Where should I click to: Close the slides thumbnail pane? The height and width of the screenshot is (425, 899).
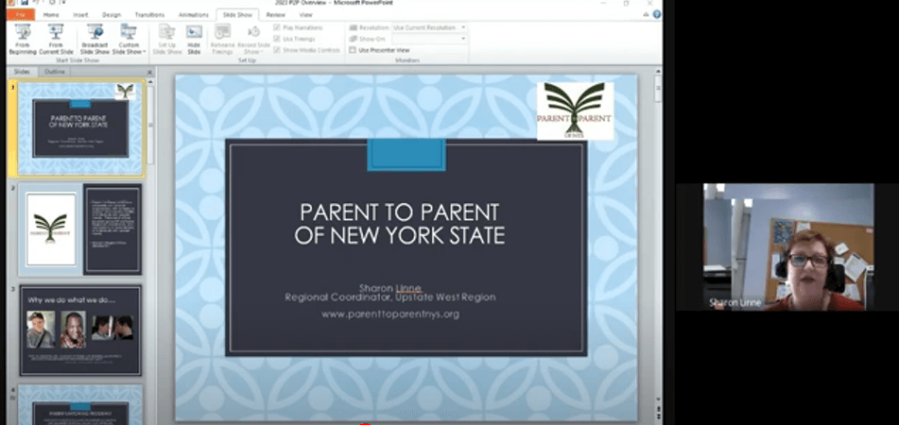click(149, 72)
